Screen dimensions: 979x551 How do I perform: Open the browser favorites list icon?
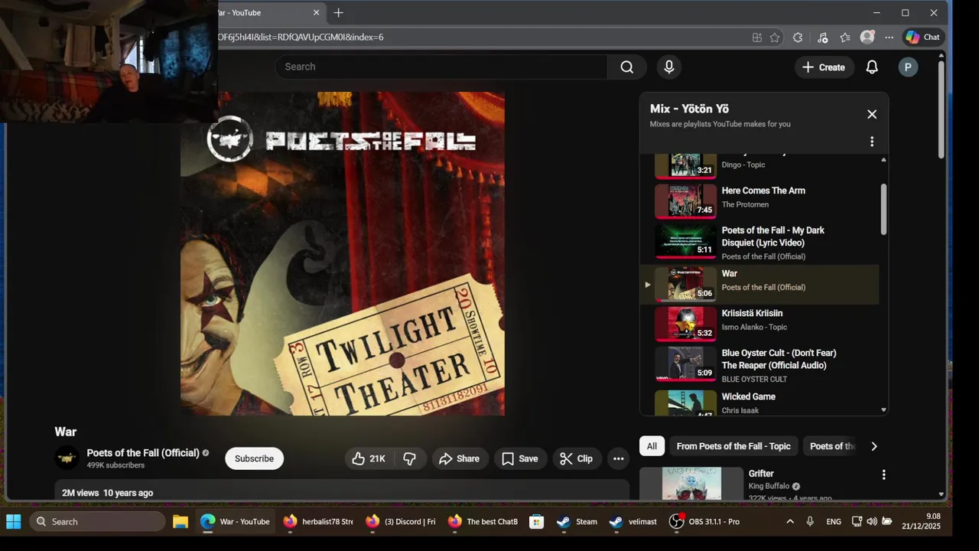(845, 37)
